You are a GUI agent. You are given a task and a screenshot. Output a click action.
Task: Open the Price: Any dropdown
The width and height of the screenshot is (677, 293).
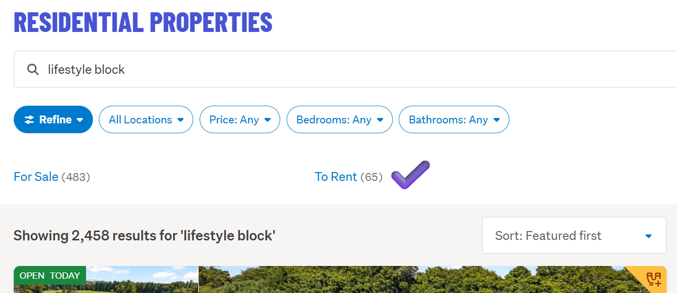tap(239, 119)
